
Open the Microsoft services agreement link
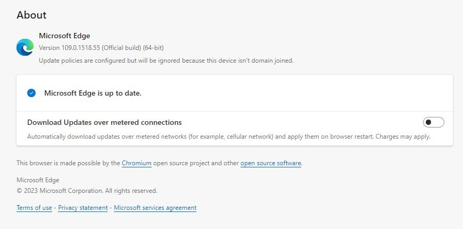tap(155, 208)
